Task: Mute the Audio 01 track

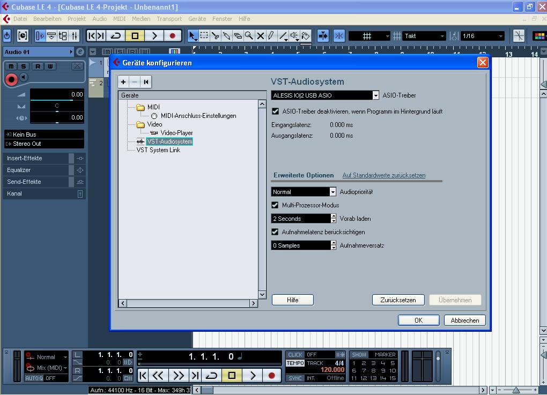Action: (11, 66)
